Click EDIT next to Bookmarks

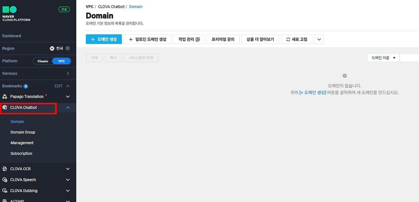tap(59, 86)
